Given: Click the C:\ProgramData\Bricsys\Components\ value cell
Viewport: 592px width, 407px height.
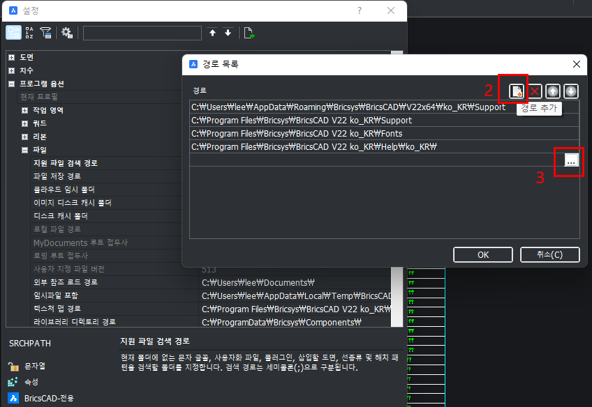Looking at the screenshot, I should 295,322.
